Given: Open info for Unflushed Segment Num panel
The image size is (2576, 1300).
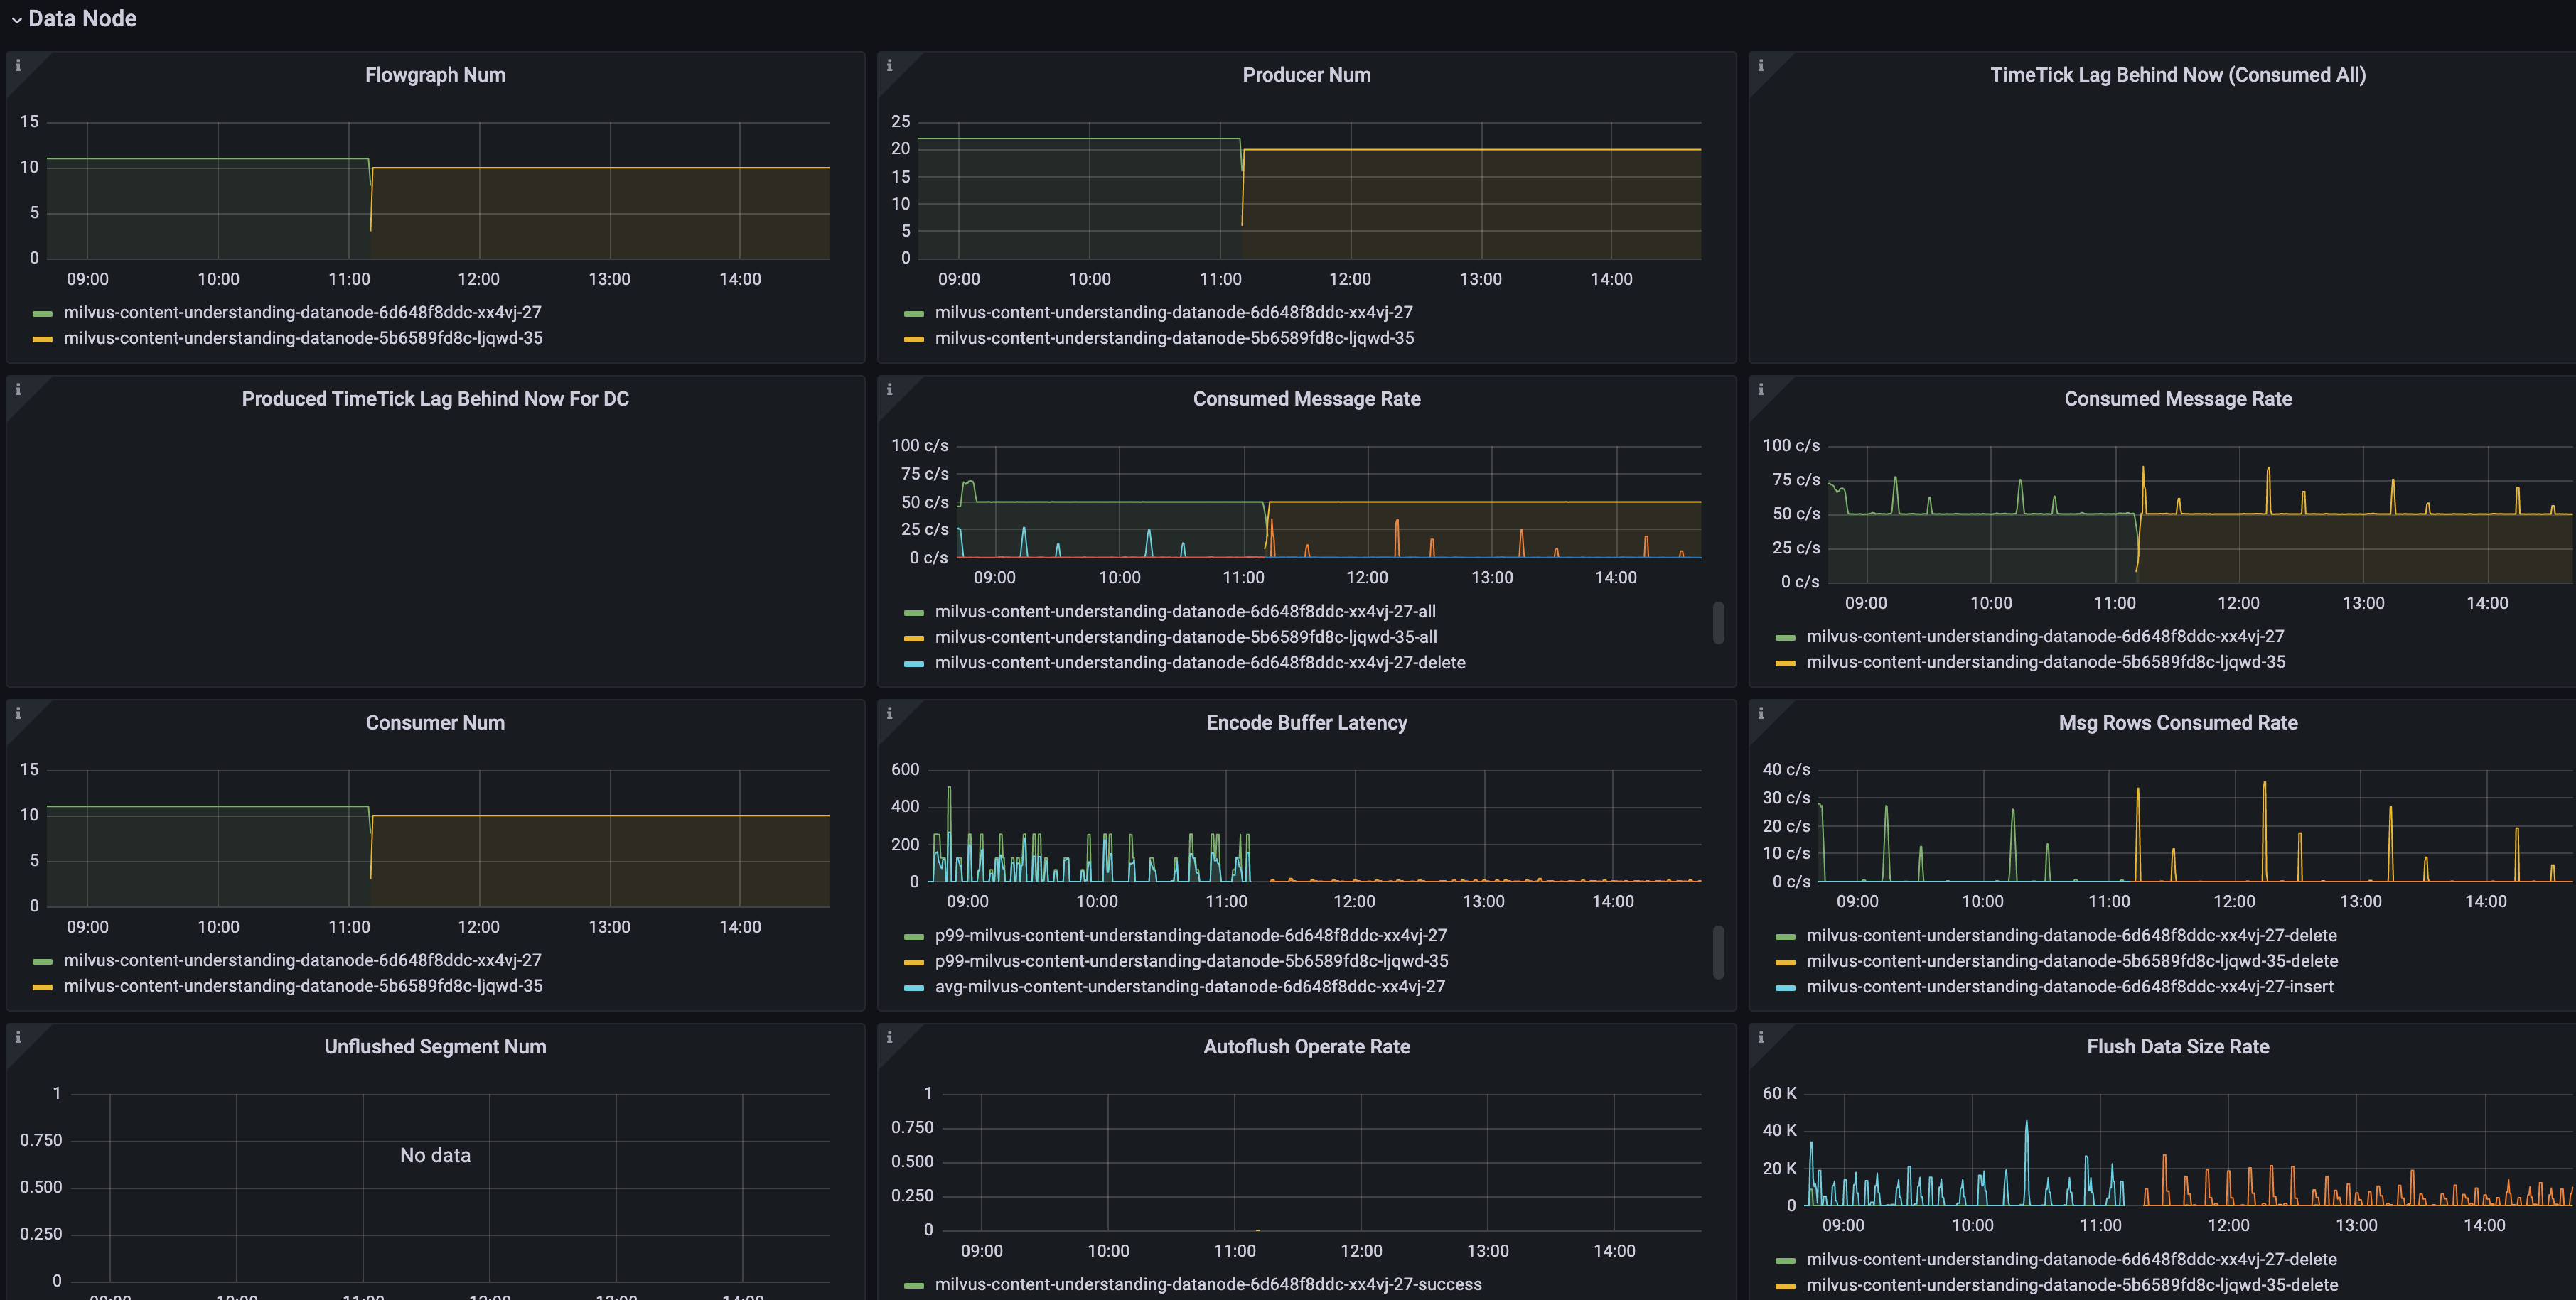Looking at the screenshot, I should pyautogui.click(x=17, y=1036).
